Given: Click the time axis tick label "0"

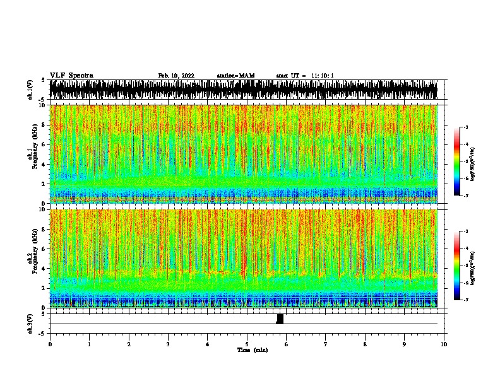Looking at the screenshot, I should point(50,344).
